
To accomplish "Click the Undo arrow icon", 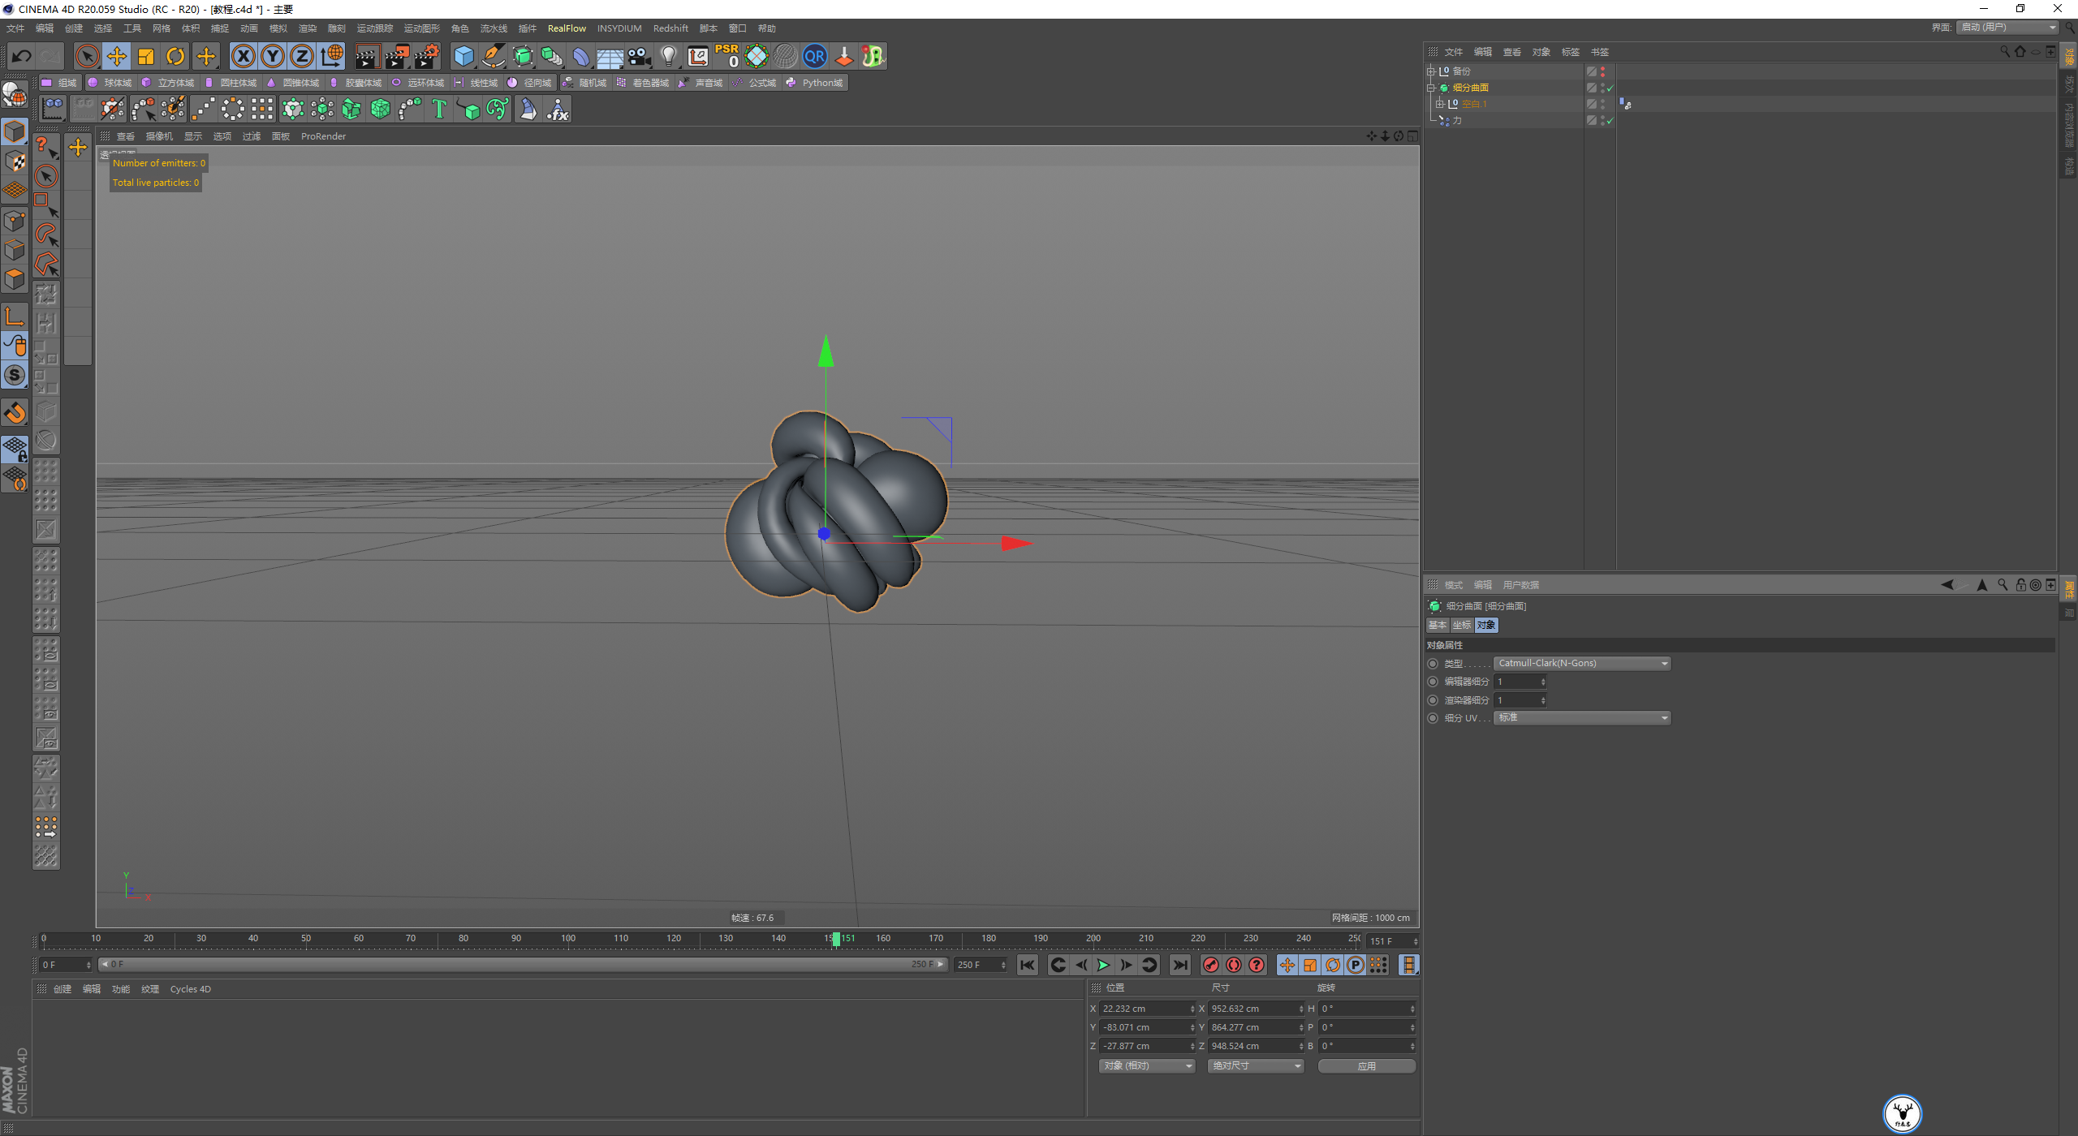I will [22, 56].
